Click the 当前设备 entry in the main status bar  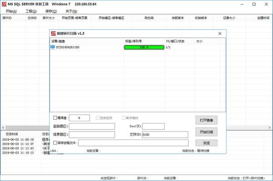click(x=171, y=178)
